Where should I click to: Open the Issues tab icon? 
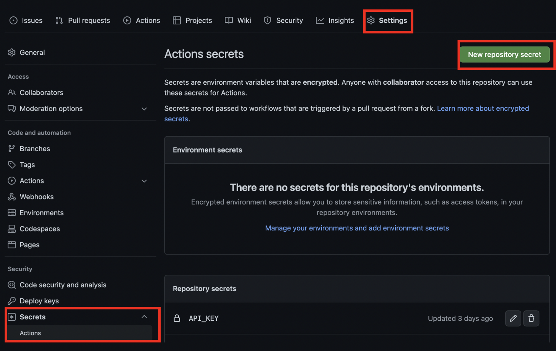(x=13, y=20)
